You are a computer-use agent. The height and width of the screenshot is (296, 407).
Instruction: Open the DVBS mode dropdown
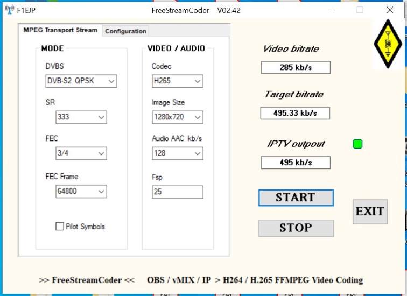point(81,81)
